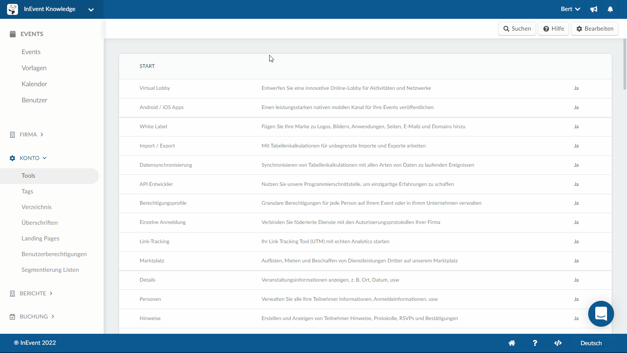Open the code icon in footer
Screen dimensions: 627x353
coord(558,343)
